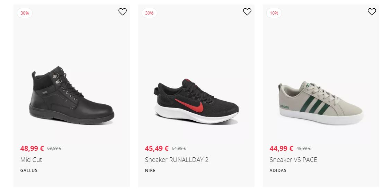Click the crossed-out 49,99 € price
This screenshot has width=392, height=190.
[304, 148]
